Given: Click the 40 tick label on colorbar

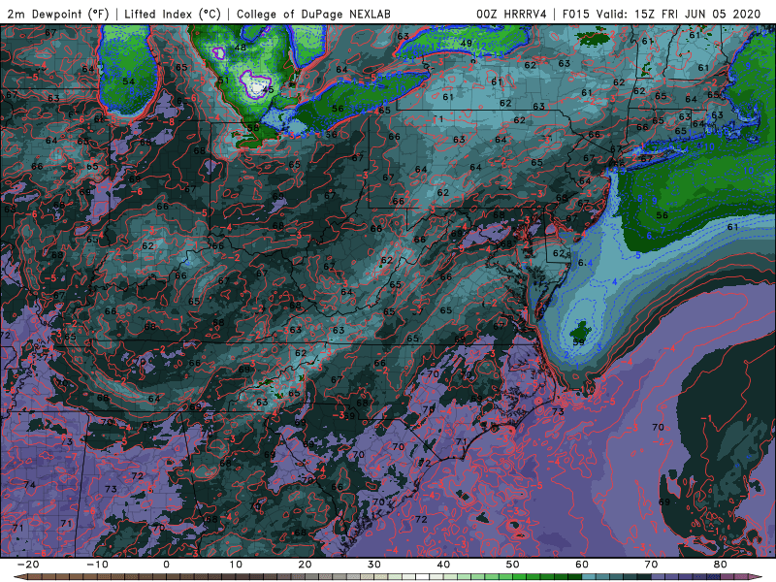Looking at the screenshot, I should tap(443, 565).
